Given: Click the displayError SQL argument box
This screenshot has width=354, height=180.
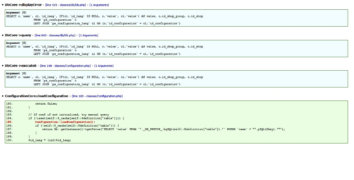Looking at the screenshot, I should click(x=176, y=18).
